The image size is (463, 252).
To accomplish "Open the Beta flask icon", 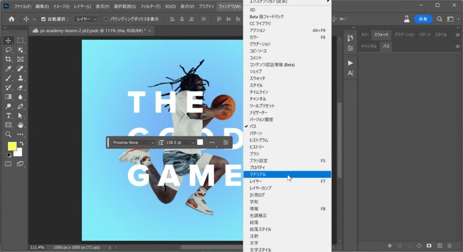I will [x=407, y=19].
